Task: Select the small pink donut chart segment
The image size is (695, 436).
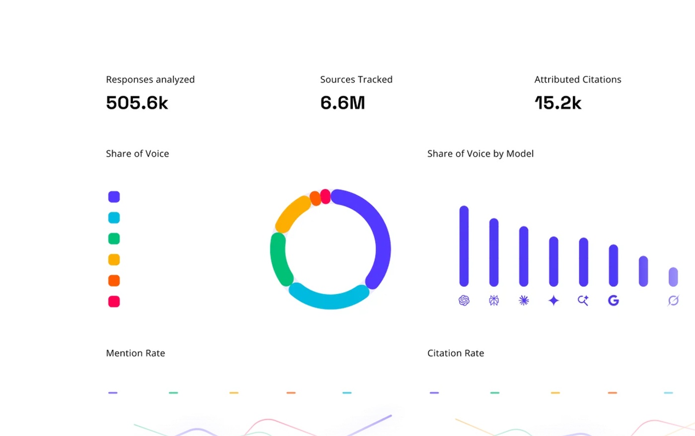Action: point(326,196)
